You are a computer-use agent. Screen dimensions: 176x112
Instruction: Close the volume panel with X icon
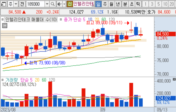pyautogui.click(x=174, y=79)
